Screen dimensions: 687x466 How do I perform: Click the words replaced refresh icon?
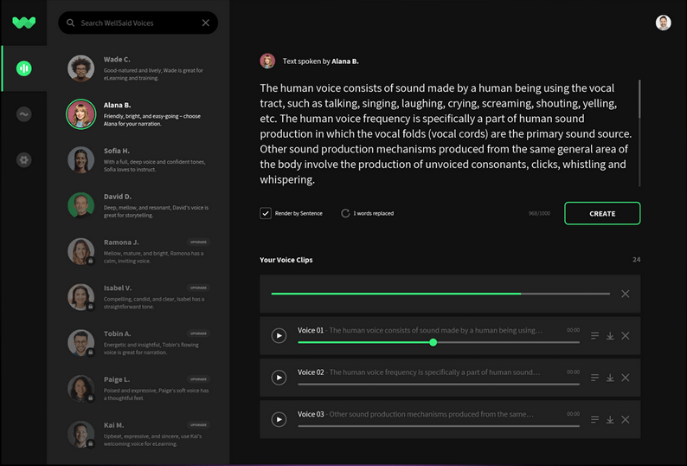345,213
